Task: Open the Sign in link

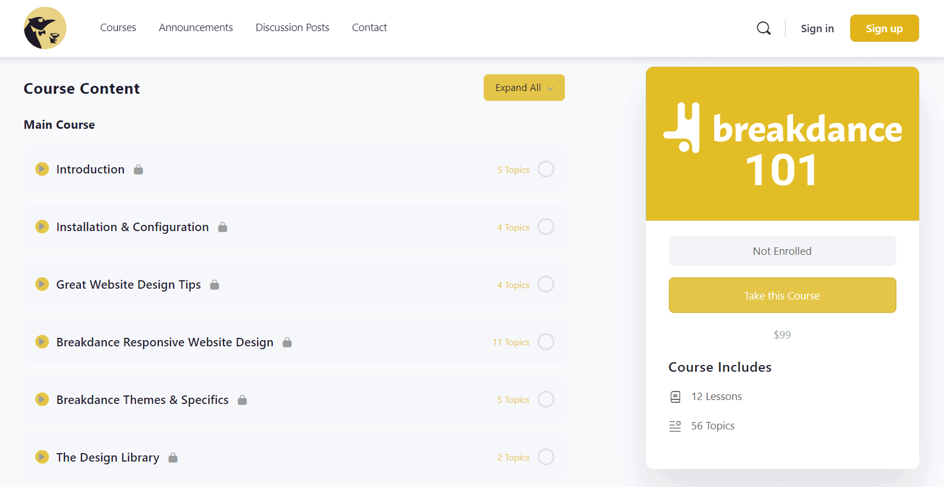Action: (817, 28)
